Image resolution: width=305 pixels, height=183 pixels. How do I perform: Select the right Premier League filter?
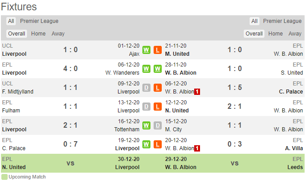[282, 21]
